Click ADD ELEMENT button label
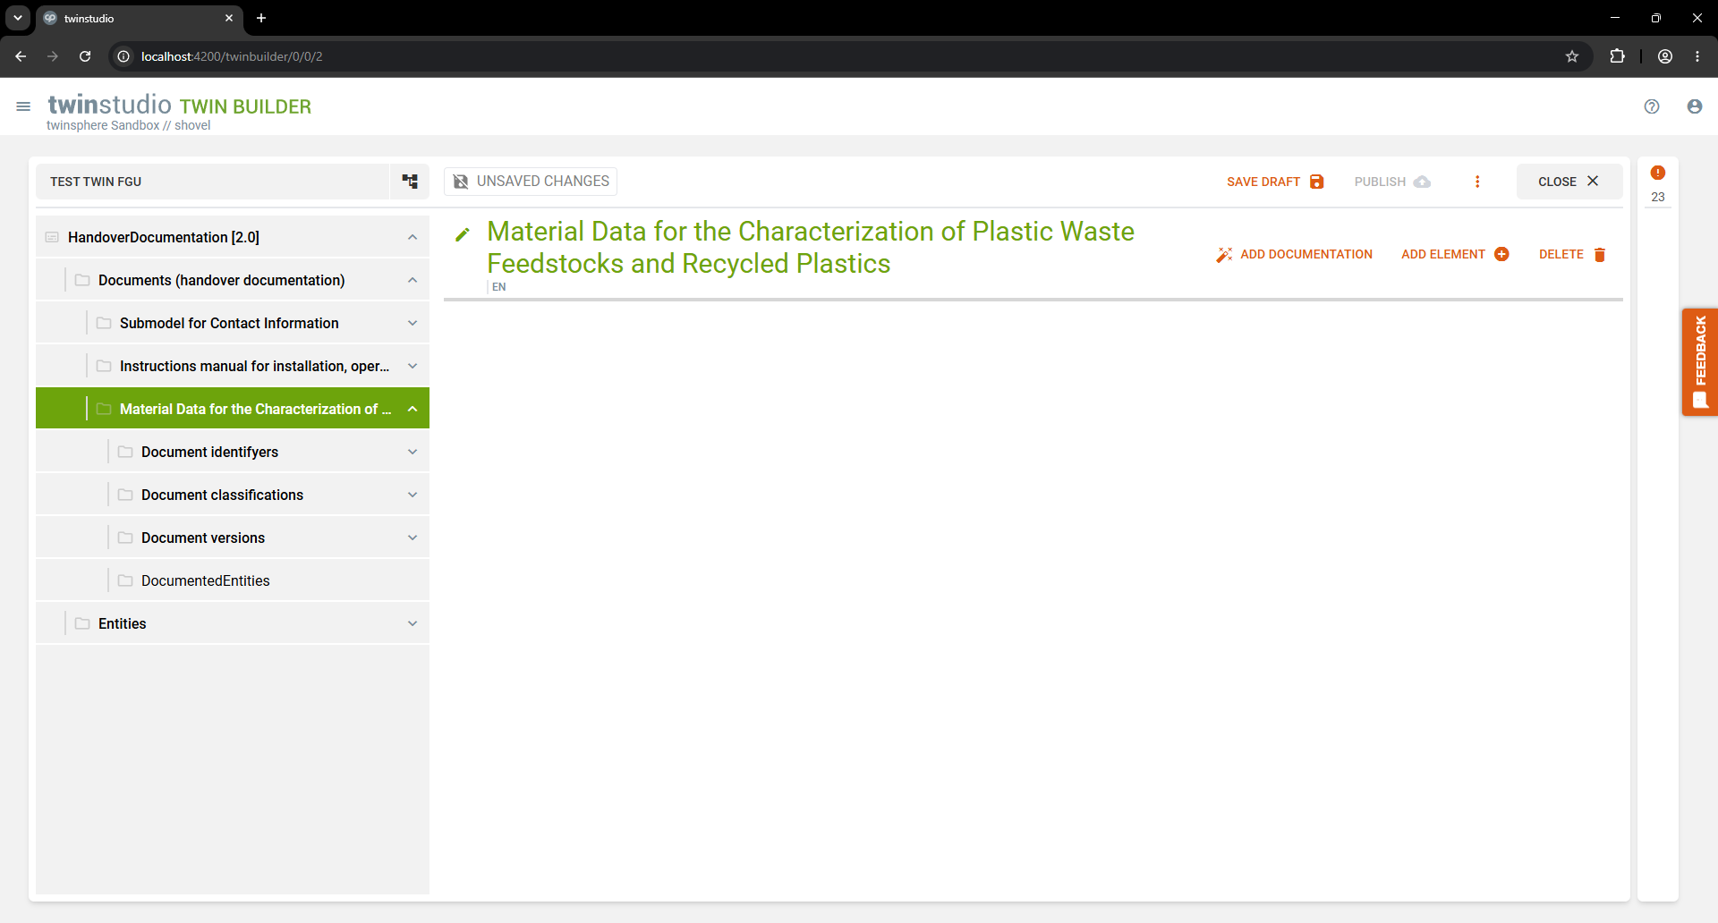This screenshot has width=1718, height=923. (1442, 255)
